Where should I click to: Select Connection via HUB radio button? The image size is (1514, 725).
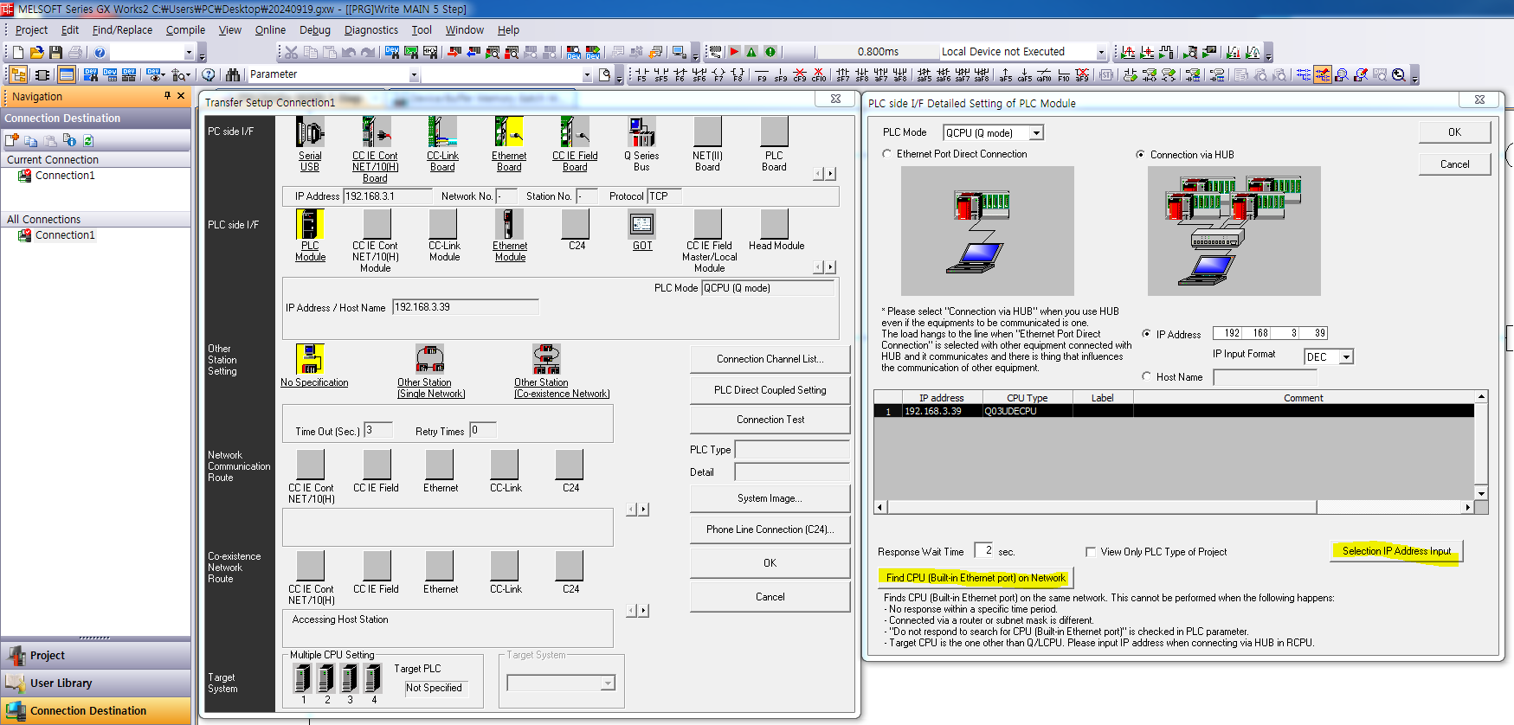pos(1140,155)
